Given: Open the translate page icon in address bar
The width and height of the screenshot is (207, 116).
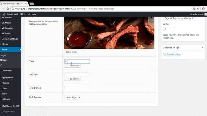Looking at the screenshot, I should (194, 9).
